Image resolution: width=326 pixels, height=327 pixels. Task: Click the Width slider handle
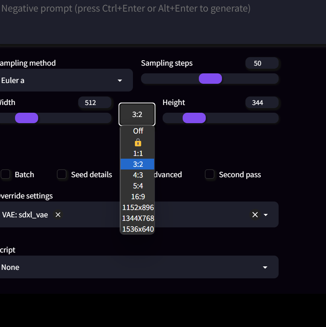(x=26, y=118)
